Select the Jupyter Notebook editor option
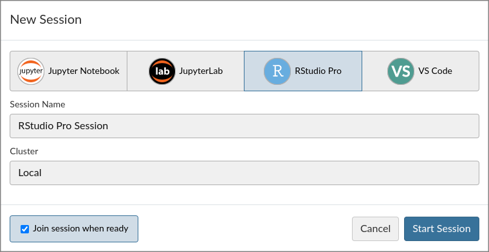The width and height of the screenshot is (489, 252). (69, 71)
